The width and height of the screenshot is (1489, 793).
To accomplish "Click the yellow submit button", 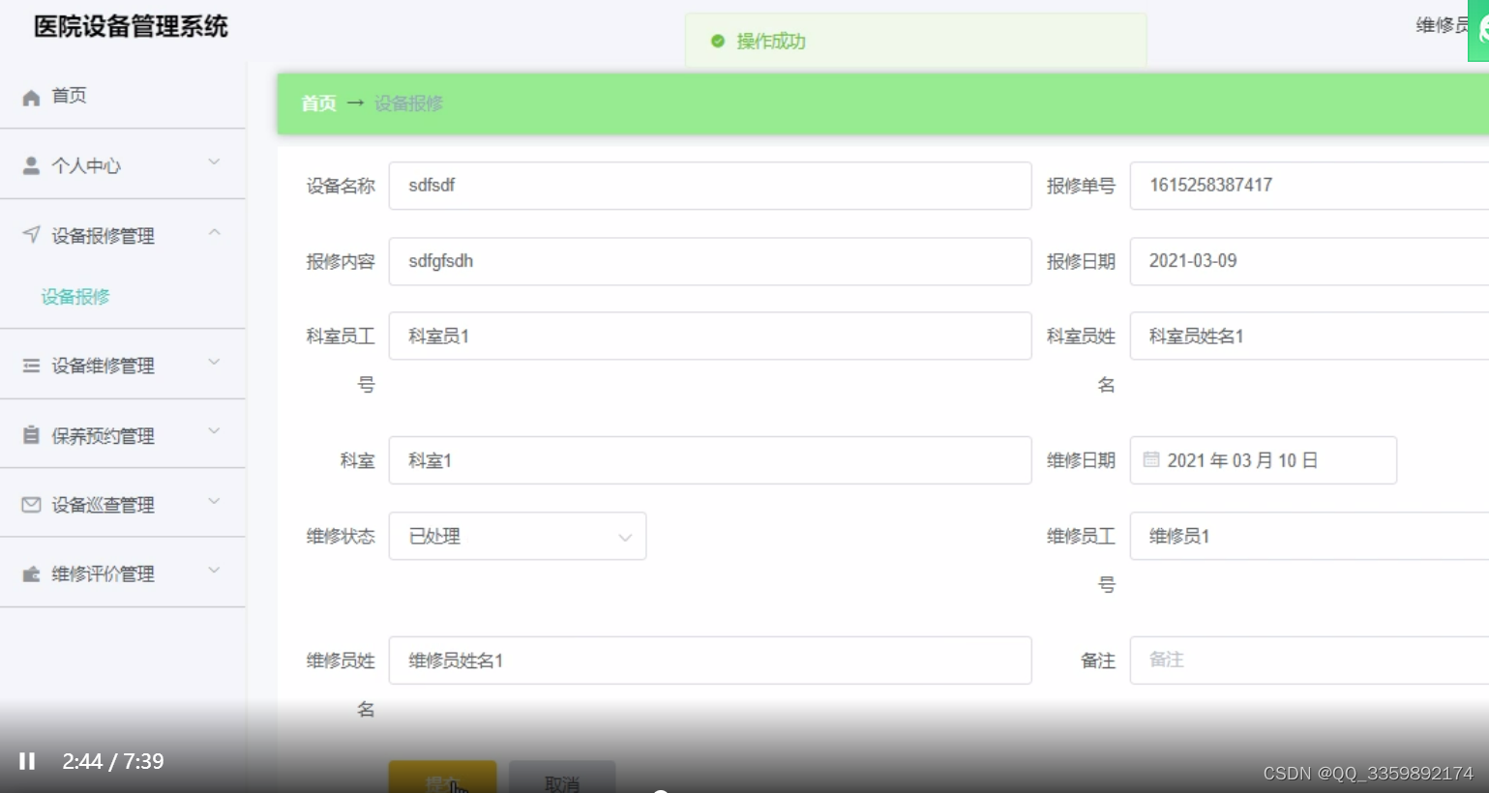I will (442, 778).
